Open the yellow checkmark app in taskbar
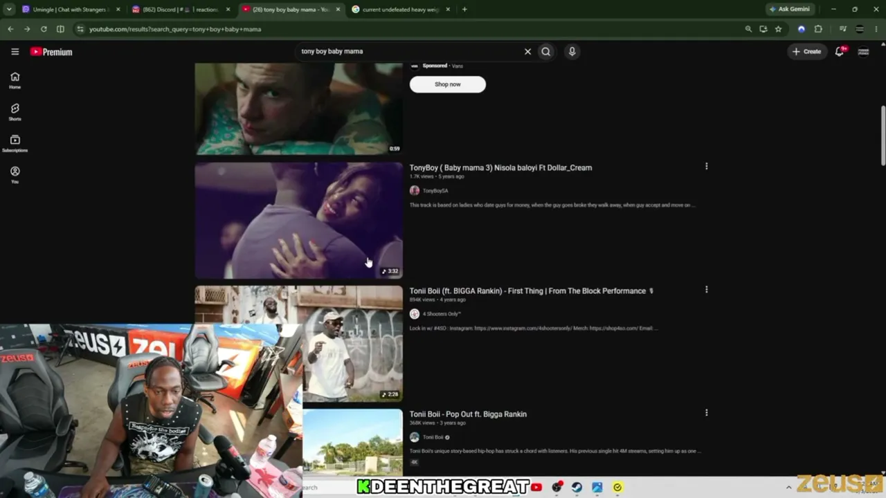The image size is (886, 498). coord(617,488)
